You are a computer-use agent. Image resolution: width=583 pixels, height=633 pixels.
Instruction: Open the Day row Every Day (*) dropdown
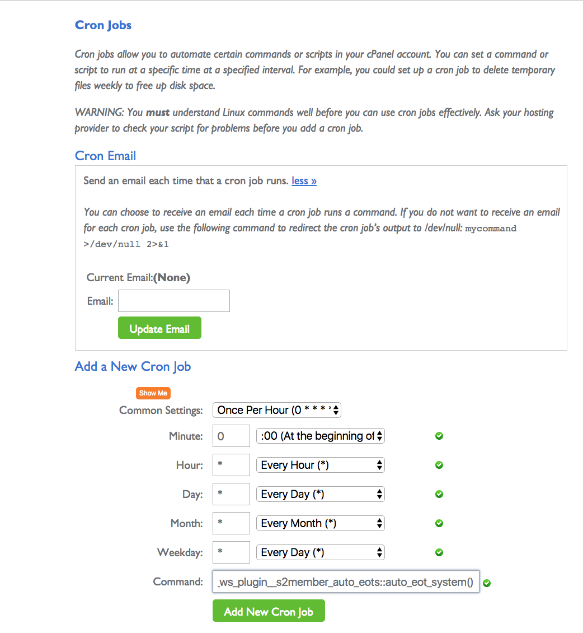point(321,494)
